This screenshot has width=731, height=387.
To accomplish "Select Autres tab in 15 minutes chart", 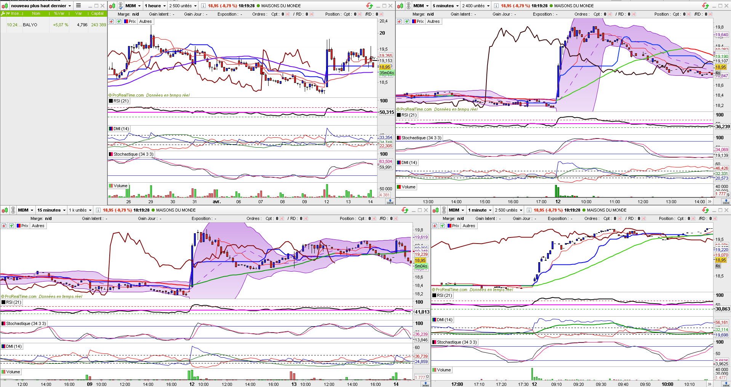I will (38, 226).
